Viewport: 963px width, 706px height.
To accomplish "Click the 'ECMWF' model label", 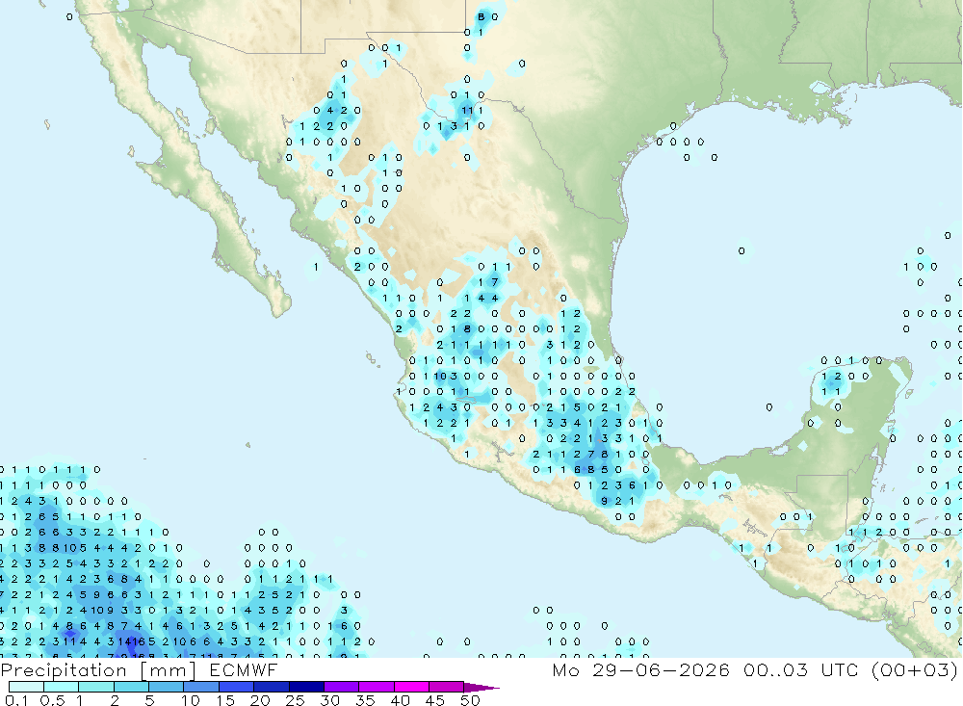I will [x=244, y=669].
